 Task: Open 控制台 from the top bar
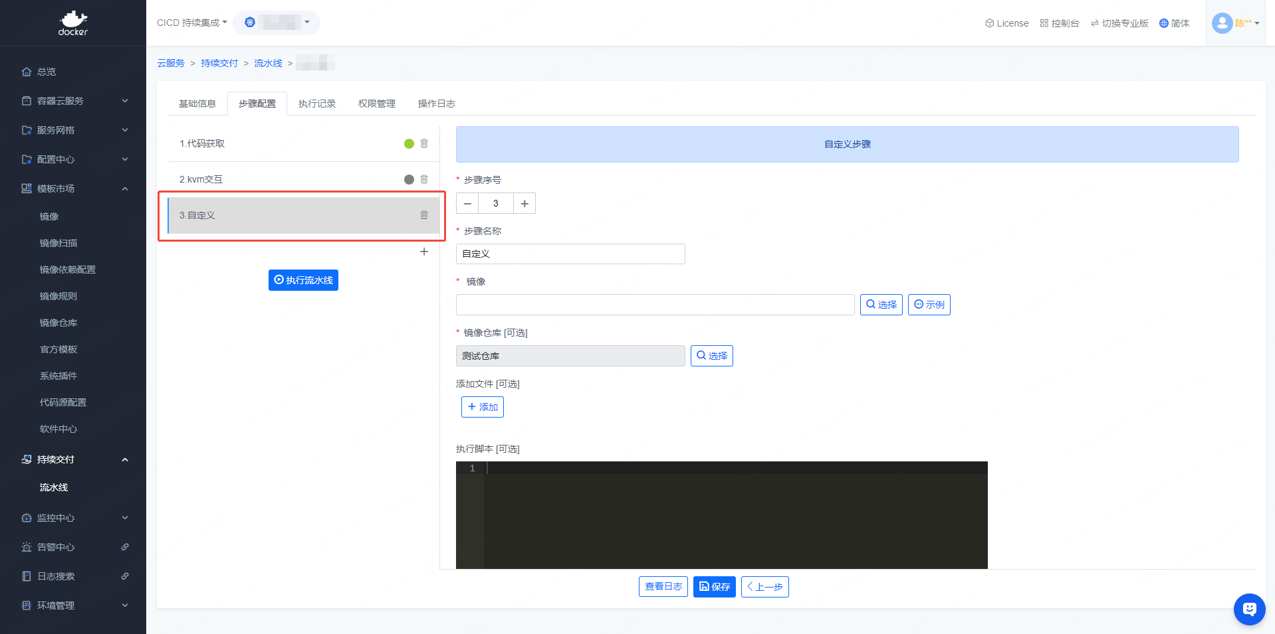click(x=1060, y=23)
